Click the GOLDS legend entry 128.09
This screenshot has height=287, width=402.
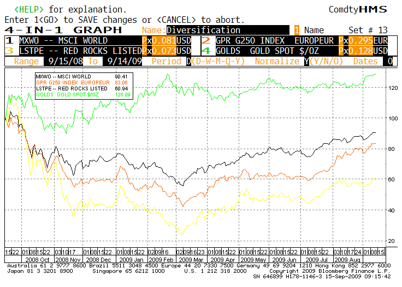(122, 95)
